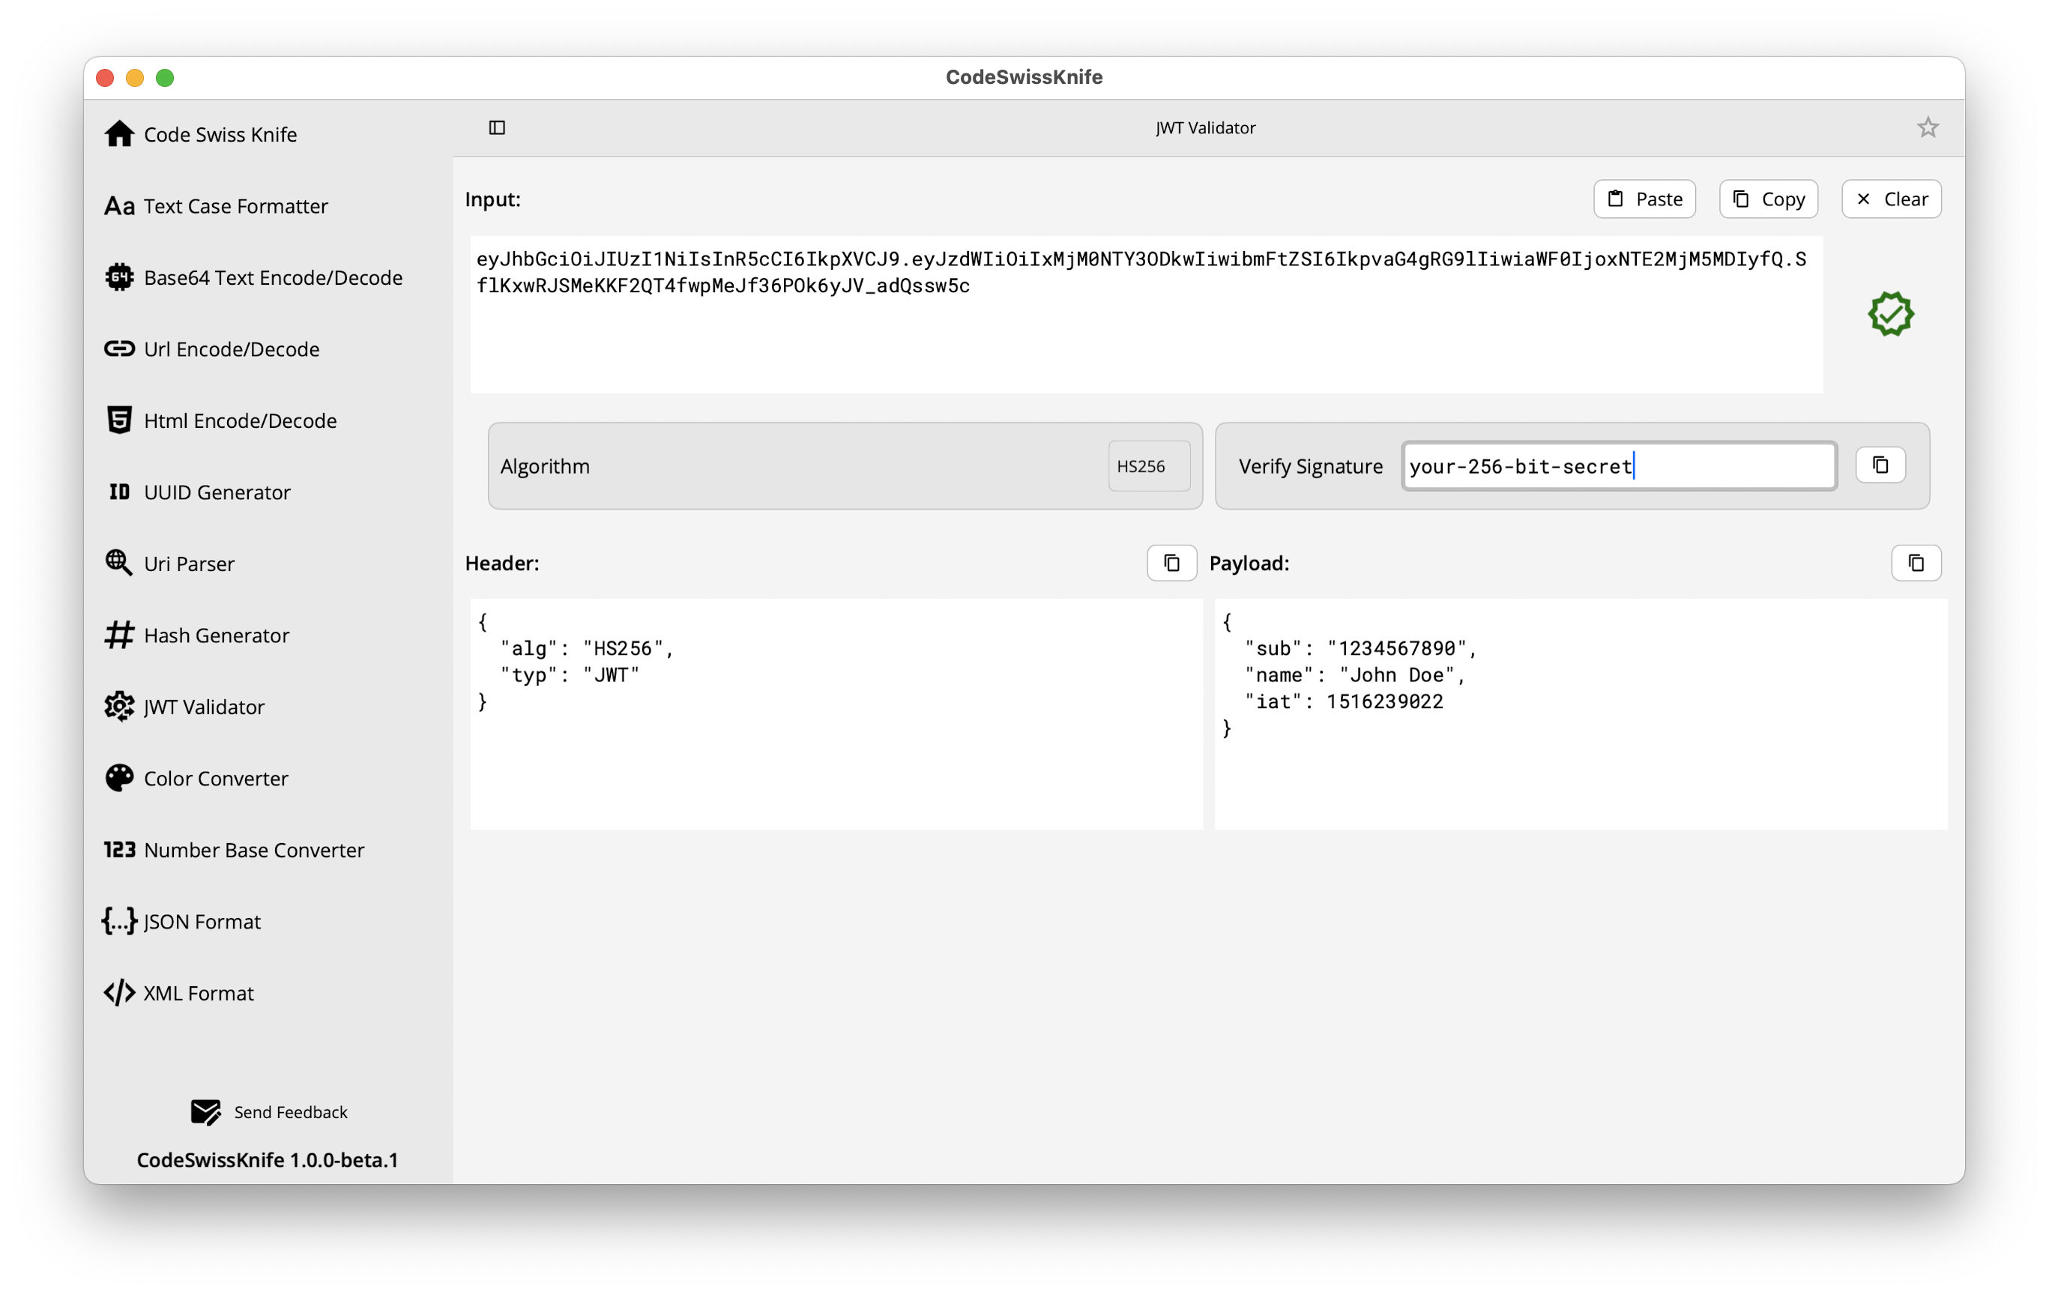
Task: Select Html Encode/Decode in sidebar
Action: click(x=240, y=420)
